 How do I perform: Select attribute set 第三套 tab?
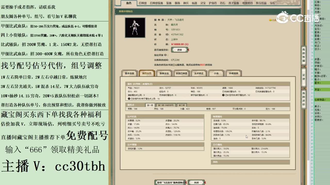[x=182, y=105]
